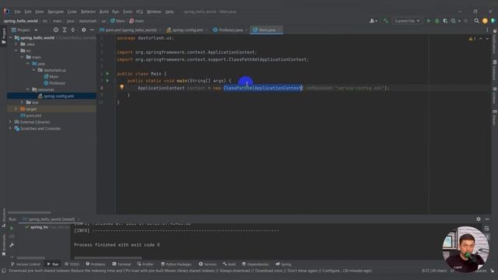Open the Services tool window

coord(208,264)
